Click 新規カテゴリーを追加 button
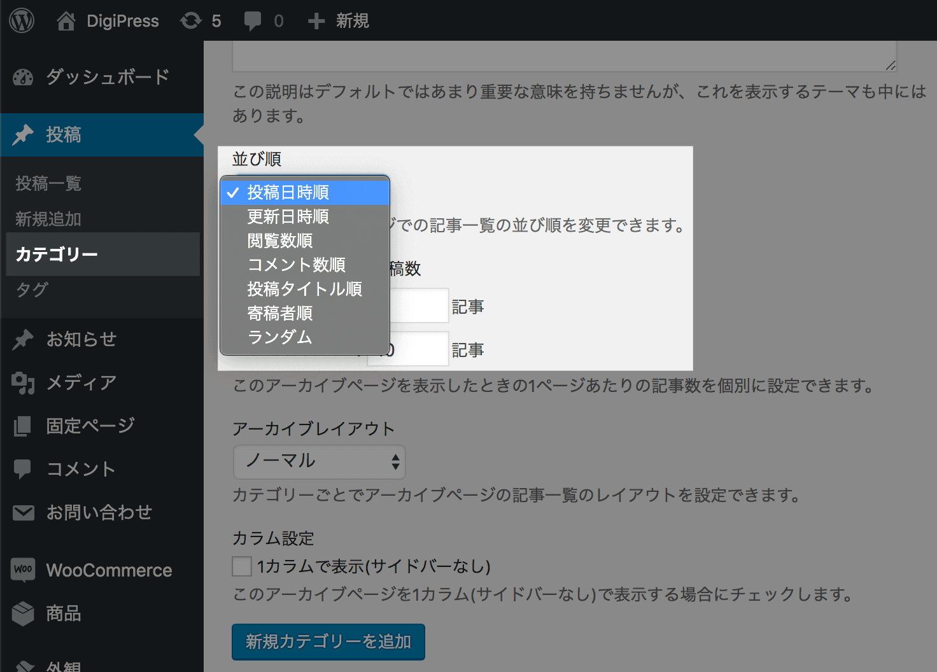Viewport: 937px width, 672px height. (328, 641)
